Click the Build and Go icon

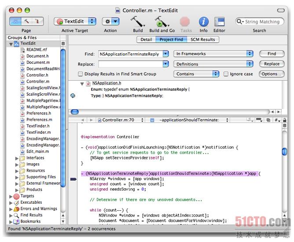pyautogui.click(x=162, y=22)
